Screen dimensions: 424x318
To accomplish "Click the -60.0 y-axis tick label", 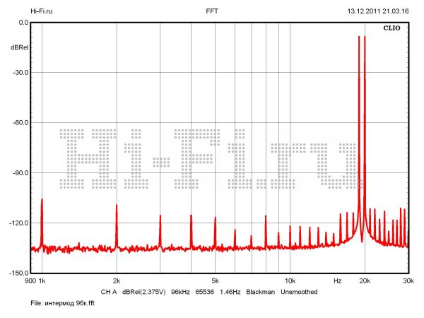I will (19, 122).
